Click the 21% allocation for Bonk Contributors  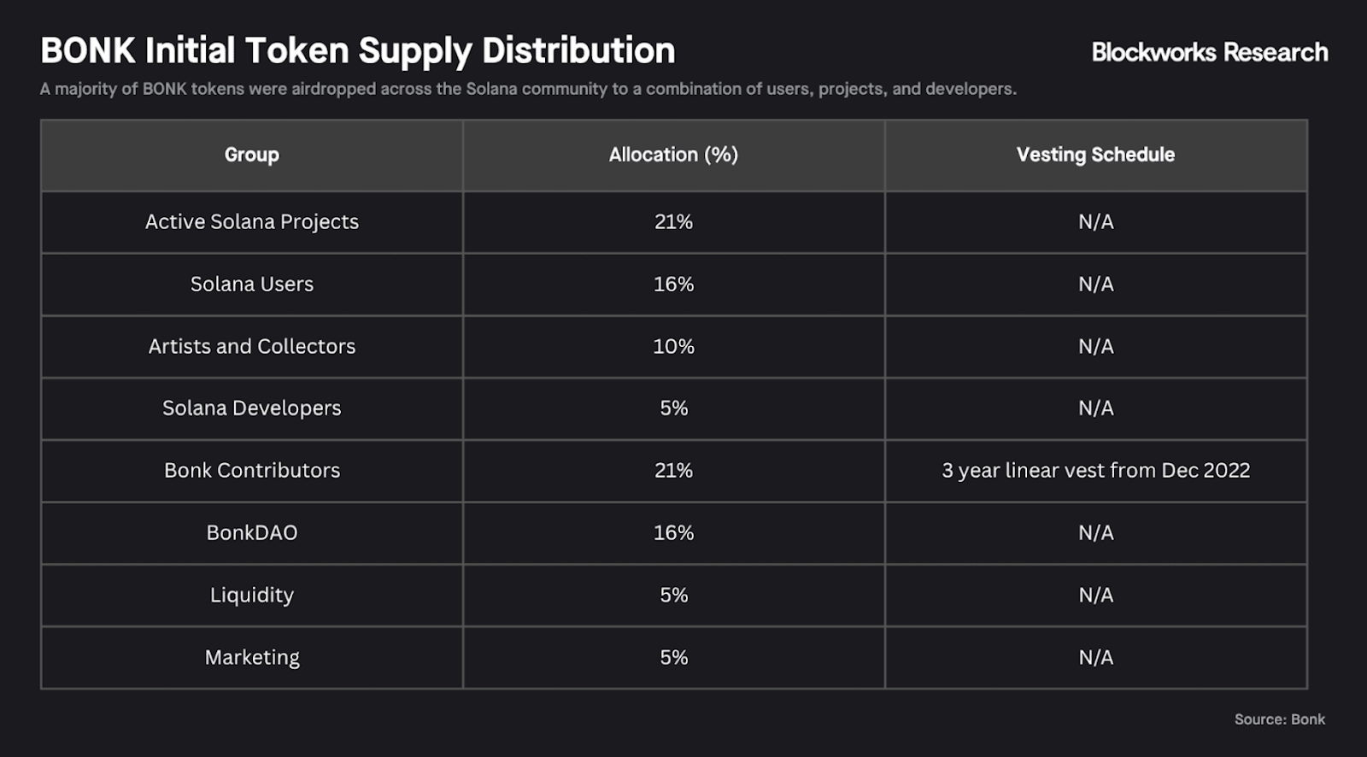coord(673,471)
